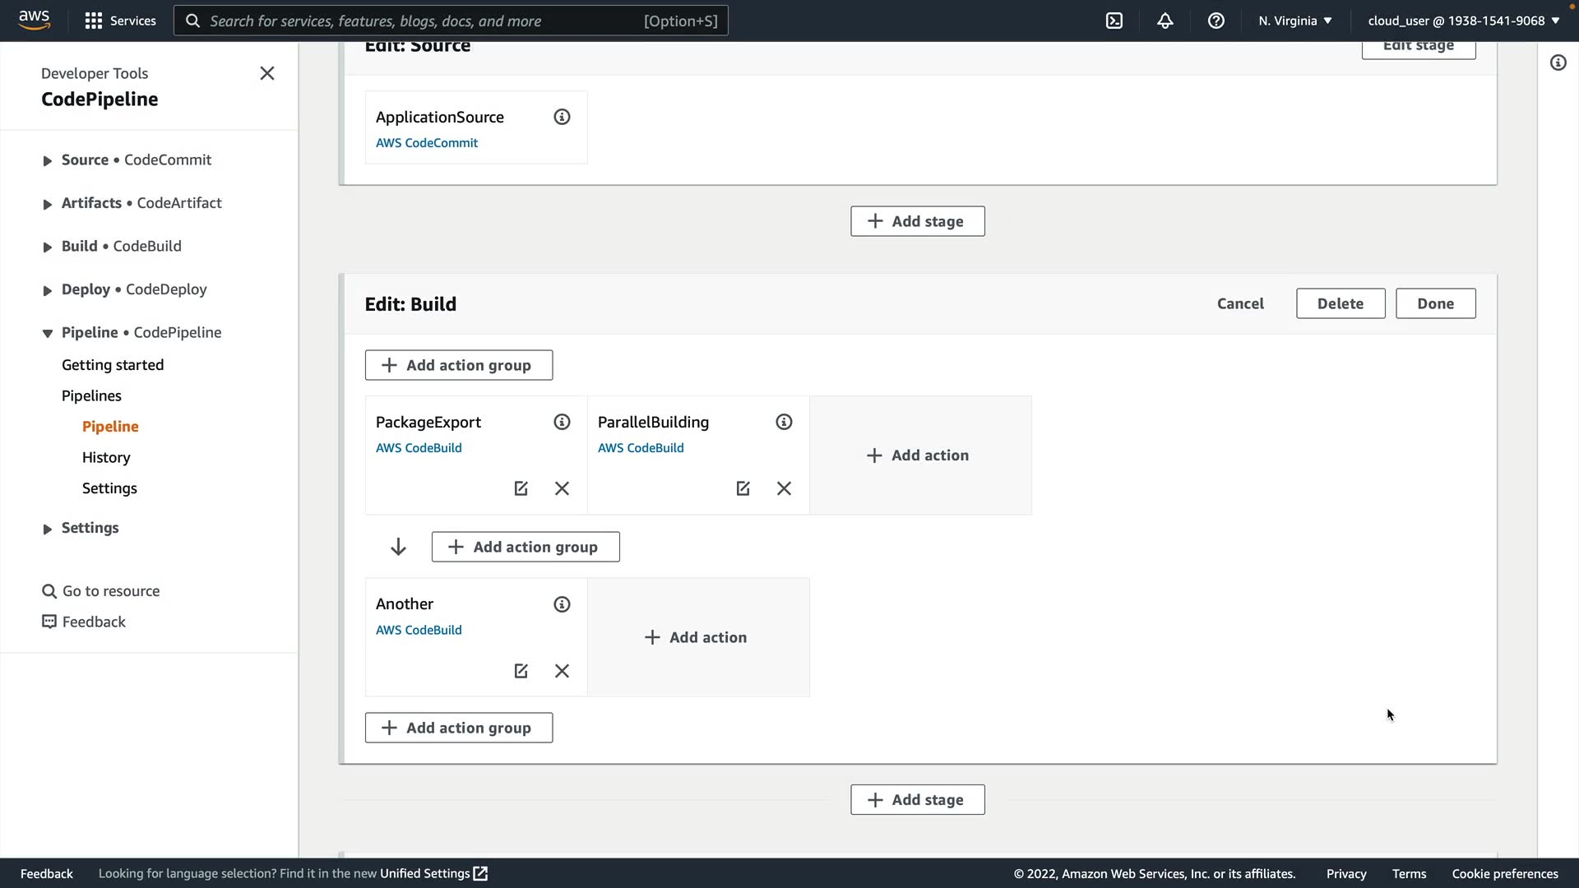1579x888 pixels.
Task: Edit the PackageExport action
Action: pyautogui.click(x=521, y=488)
